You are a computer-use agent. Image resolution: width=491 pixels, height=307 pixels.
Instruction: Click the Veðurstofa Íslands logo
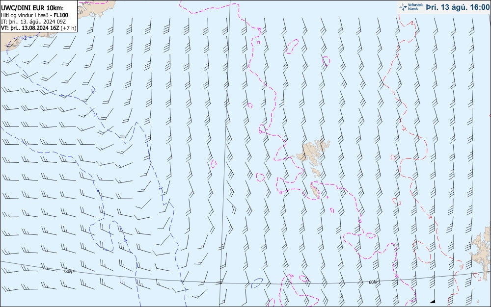click(x=411, y=6)
